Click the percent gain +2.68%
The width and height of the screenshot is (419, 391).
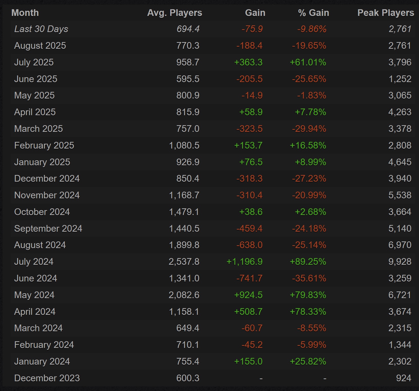[310, 212]
